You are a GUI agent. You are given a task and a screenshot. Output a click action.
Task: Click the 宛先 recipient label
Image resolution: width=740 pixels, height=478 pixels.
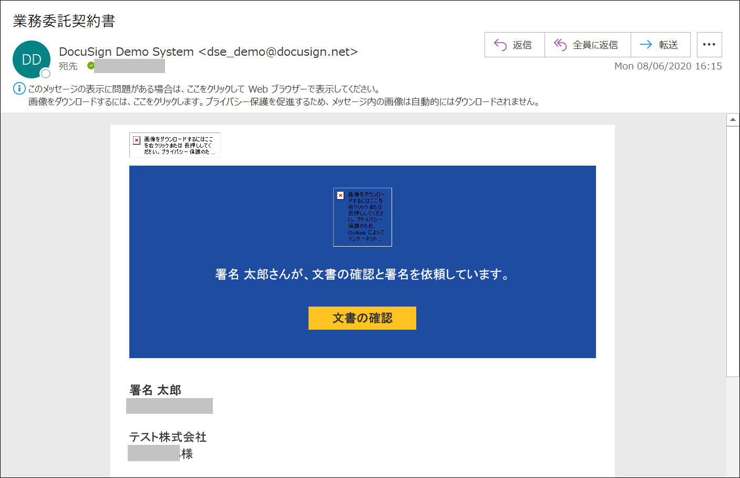click(x=68, y=66)
